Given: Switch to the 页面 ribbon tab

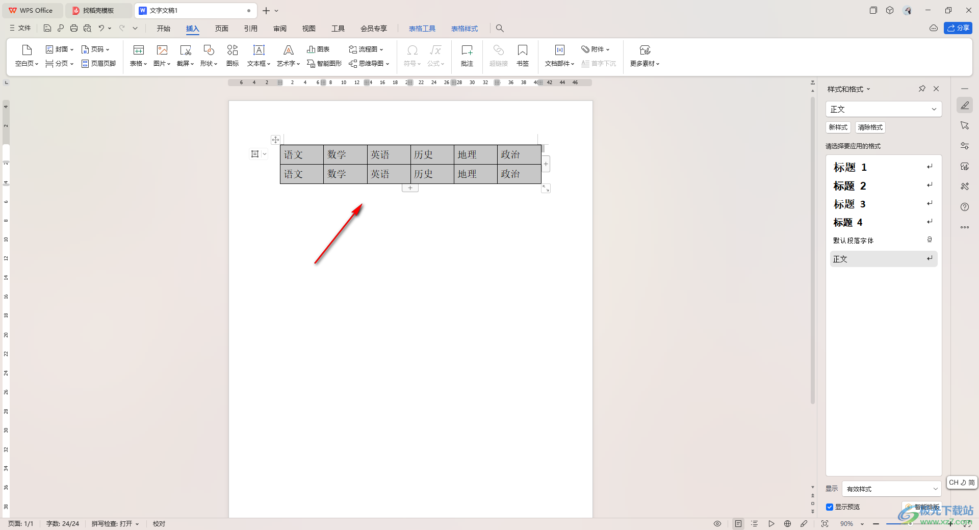Looking at the screenshot, I should coord(222,29).
